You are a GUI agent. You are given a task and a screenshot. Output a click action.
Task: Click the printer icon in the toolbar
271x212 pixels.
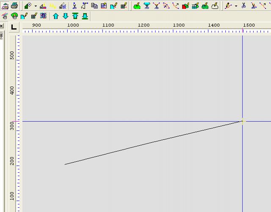click(14, 5)
